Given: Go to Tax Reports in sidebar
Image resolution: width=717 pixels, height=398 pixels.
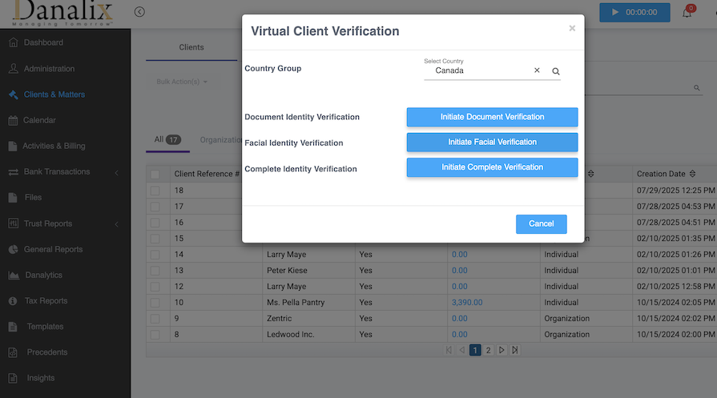Looking at the screenshot, I should (x=45, y=300).
